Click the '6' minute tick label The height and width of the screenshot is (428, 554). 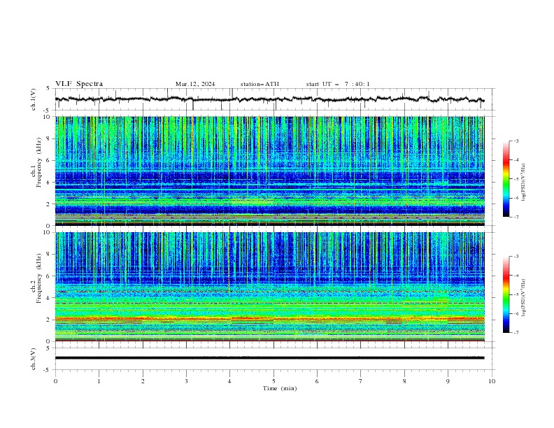[317, 381]
